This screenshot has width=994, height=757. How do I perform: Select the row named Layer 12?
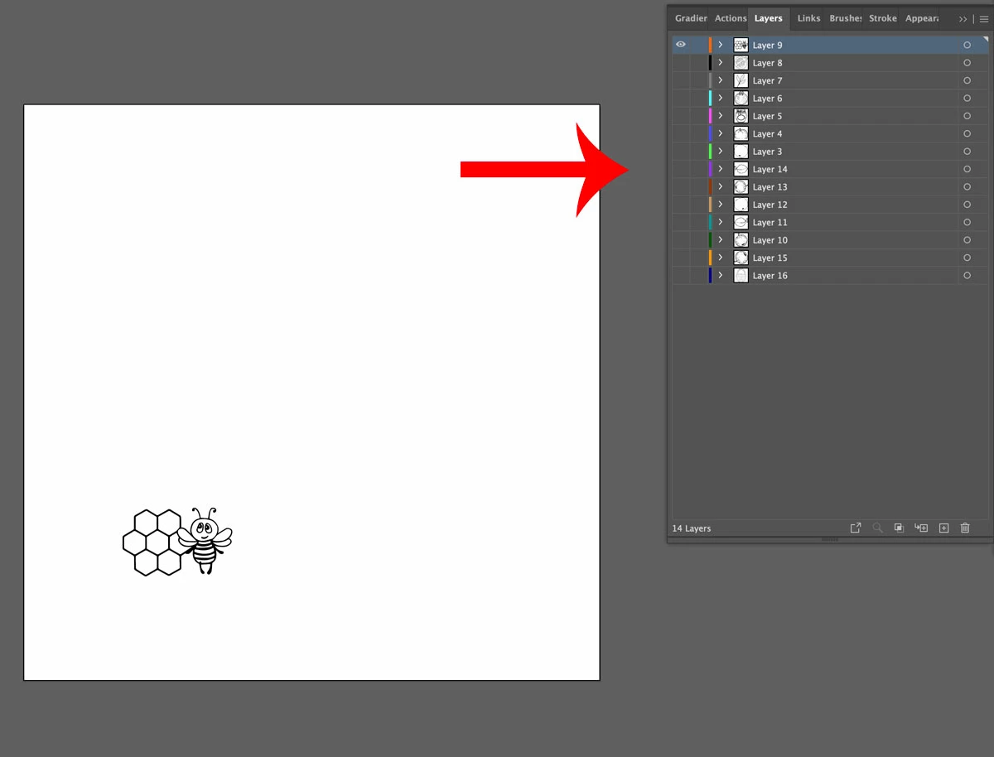coord(829,205)
